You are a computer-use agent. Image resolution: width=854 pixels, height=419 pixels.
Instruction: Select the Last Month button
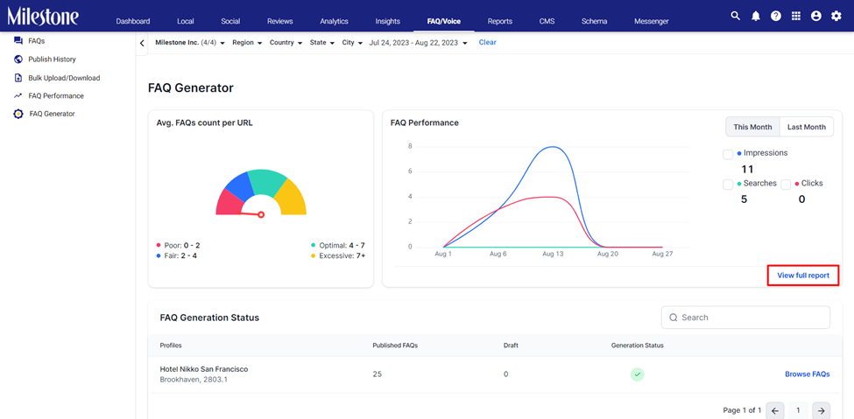point(807,127)
